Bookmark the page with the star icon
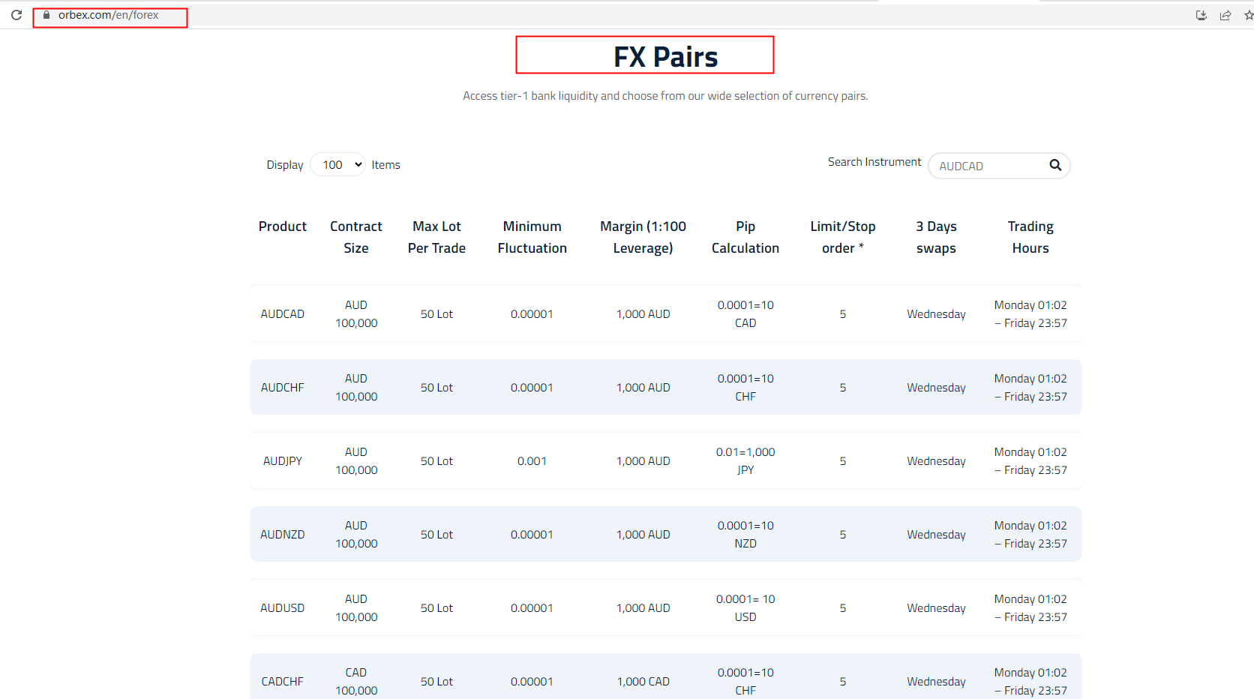This screenshot has width=1254, height=699. coord(1248,15)
